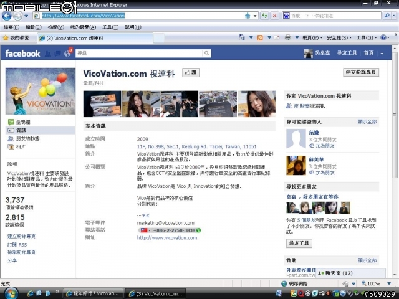
Task: Click 顯示全部 beside 贊助
Action: coord(367,260)
